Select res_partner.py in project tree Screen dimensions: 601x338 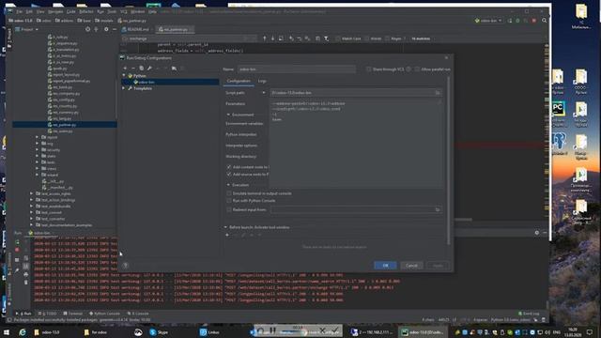65,125
